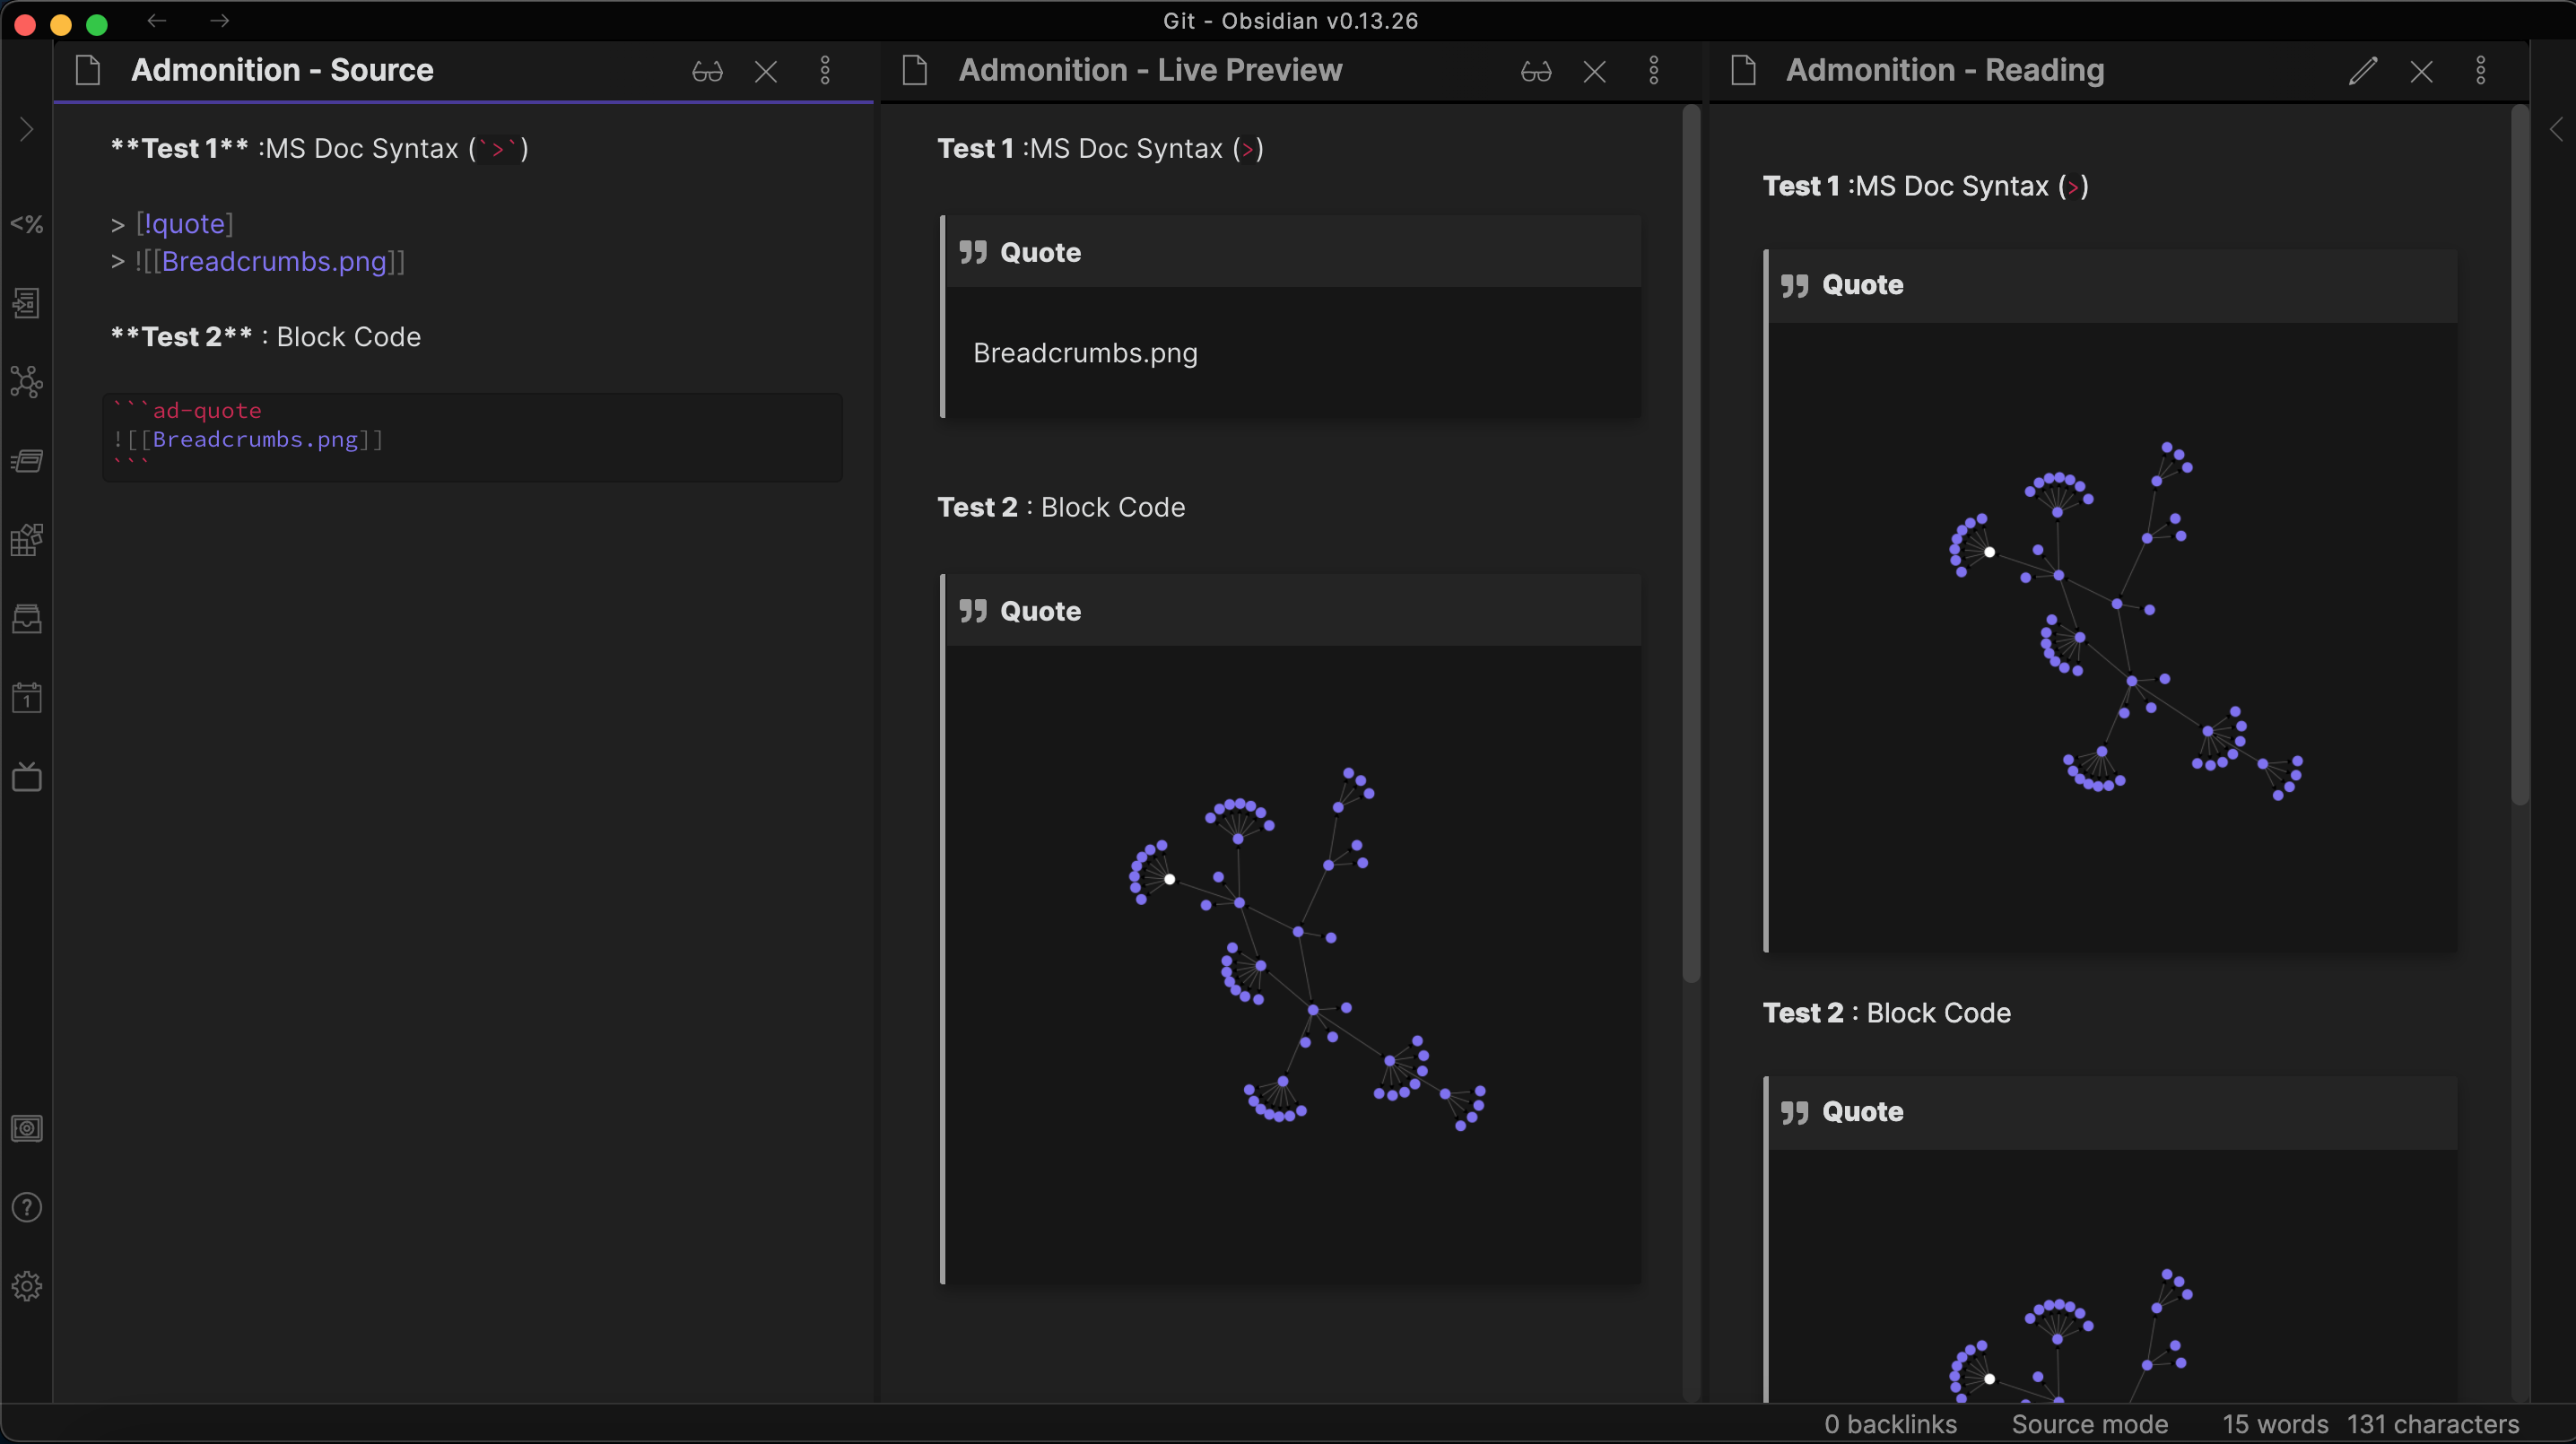Screen dimensions: 2576x1444
Task: Select the Admonition - Source tab header
Action: point(283,70)
